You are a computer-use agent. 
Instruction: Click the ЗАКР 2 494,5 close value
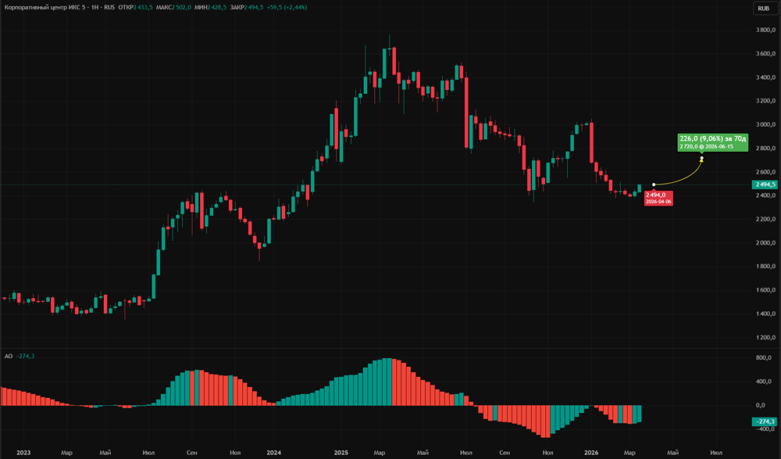click(247, 8)
